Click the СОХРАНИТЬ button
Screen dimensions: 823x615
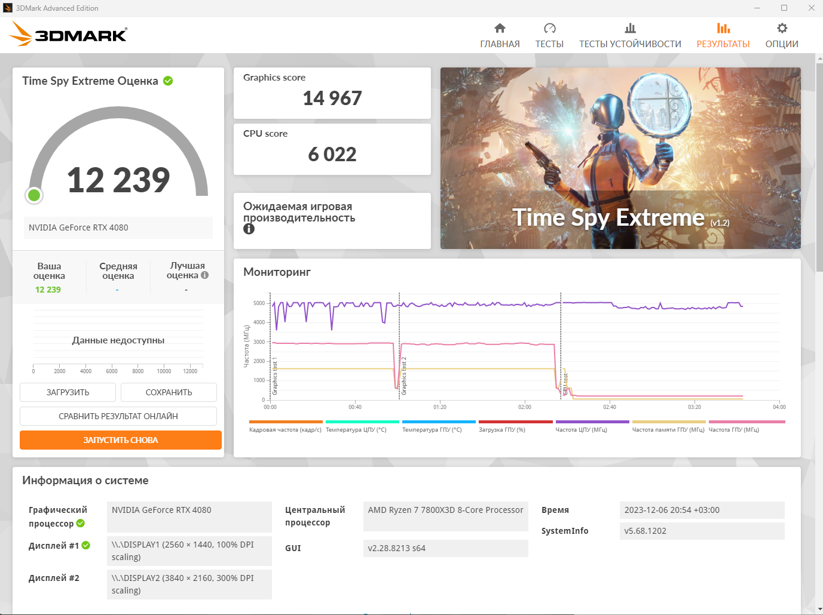click(169, 392)
